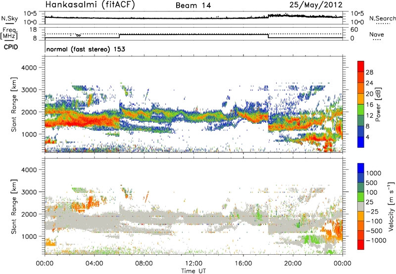Image resolution: width=396 pixels, height=274 pixels.
Task: Click the frequency step-down at 18:00
Action: pos(268,36)
